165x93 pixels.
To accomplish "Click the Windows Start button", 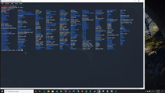I will [x=2, y=91].
